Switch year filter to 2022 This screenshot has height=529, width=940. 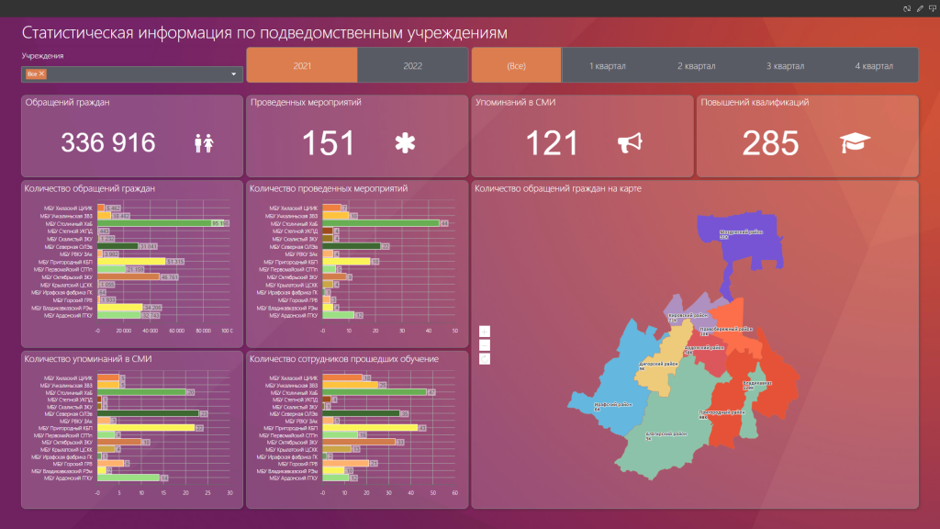coord(413,65)
